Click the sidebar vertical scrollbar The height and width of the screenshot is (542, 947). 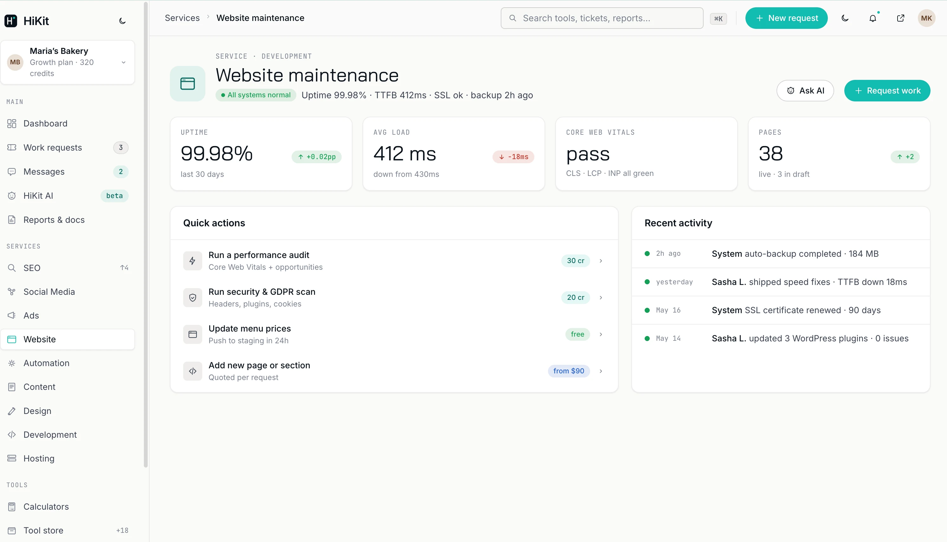click(146, 235)
